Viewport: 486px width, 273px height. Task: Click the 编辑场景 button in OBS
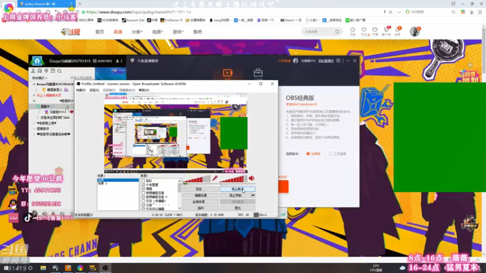tap(200, 195)
